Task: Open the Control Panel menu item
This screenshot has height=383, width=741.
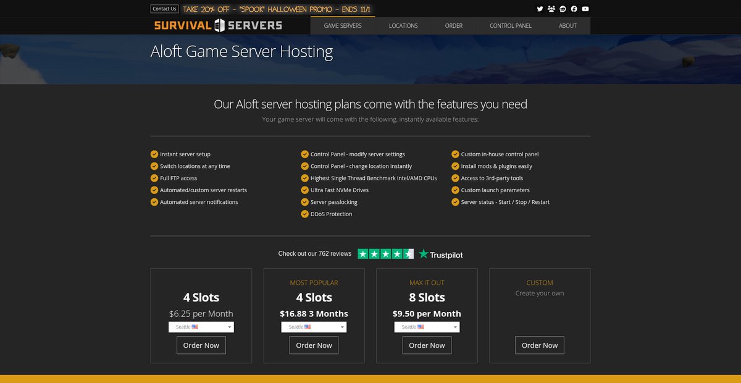Action: (x=511, y=26)
